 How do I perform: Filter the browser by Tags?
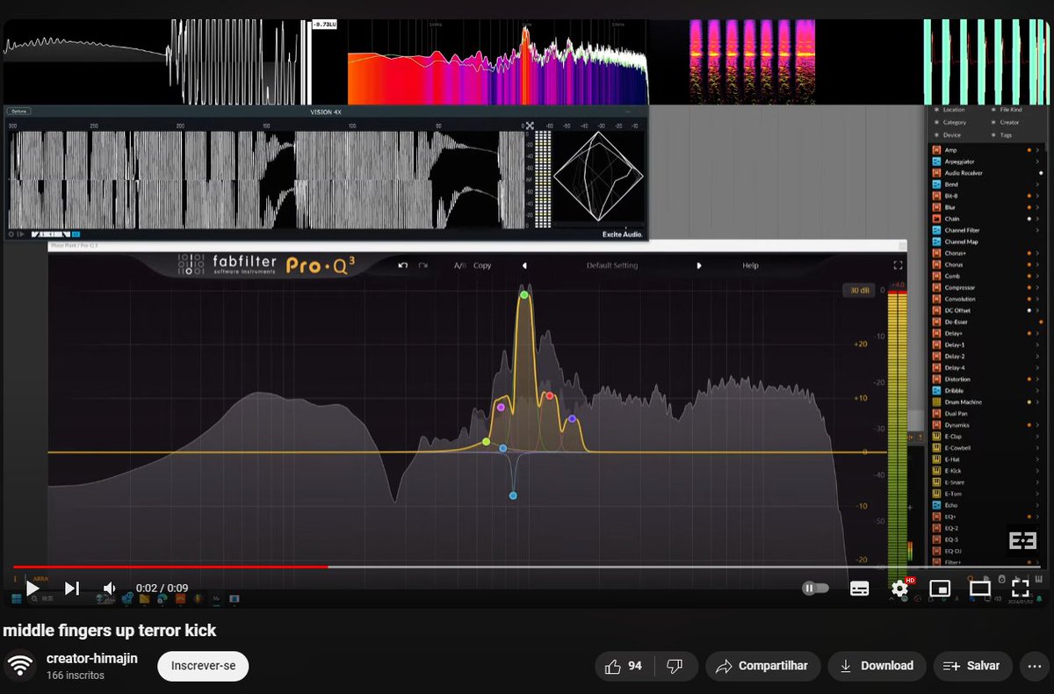point(1001,135)
